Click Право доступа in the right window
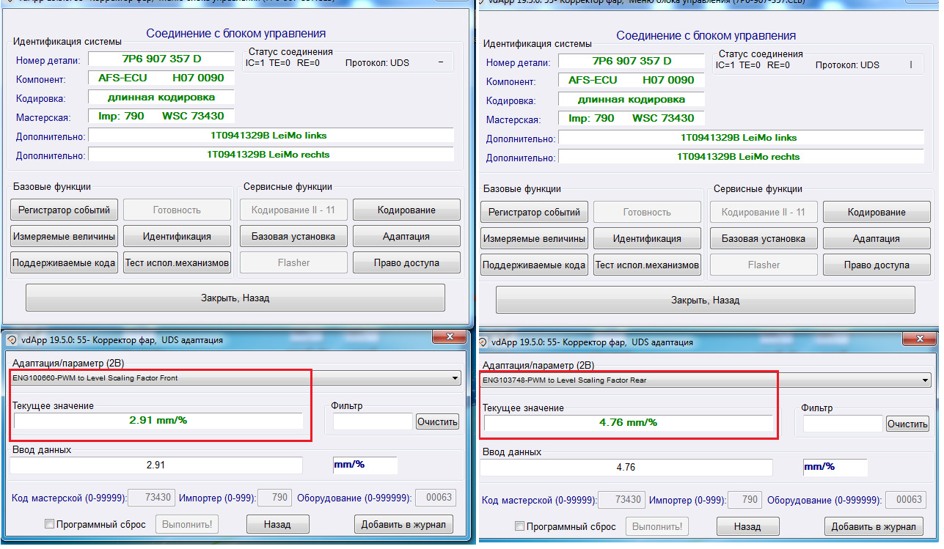The width and height of the screenshot is (944, 549). point(877,265)
